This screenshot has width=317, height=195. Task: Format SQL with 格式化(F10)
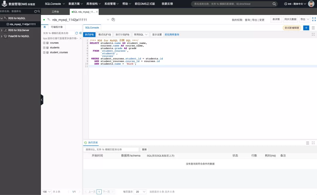(104, 35)
